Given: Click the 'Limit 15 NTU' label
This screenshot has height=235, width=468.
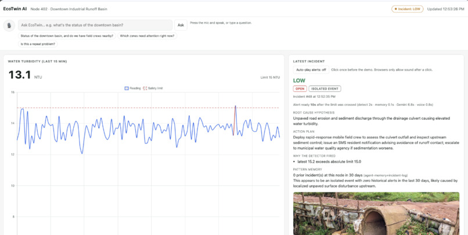Looking at the screenshot, I should point(270,78).
